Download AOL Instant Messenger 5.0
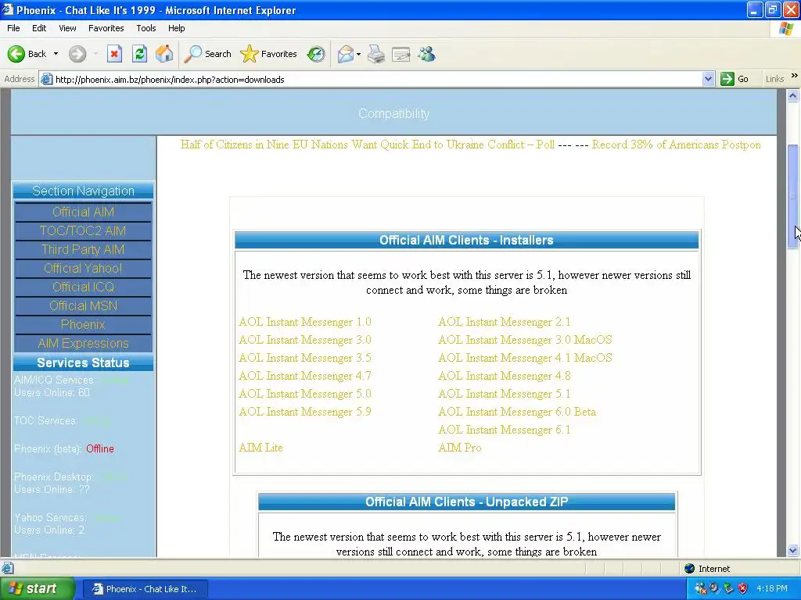The image size is (801, 600). point(305,394)
